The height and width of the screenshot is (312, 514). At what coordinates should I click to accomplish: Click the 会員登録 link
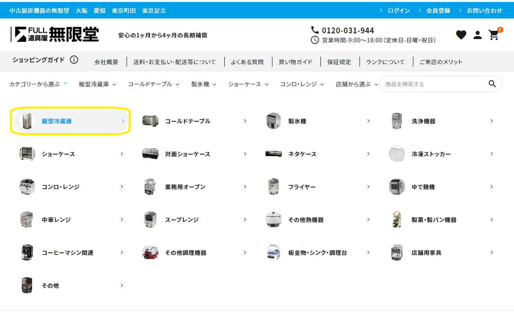point(438,11)
